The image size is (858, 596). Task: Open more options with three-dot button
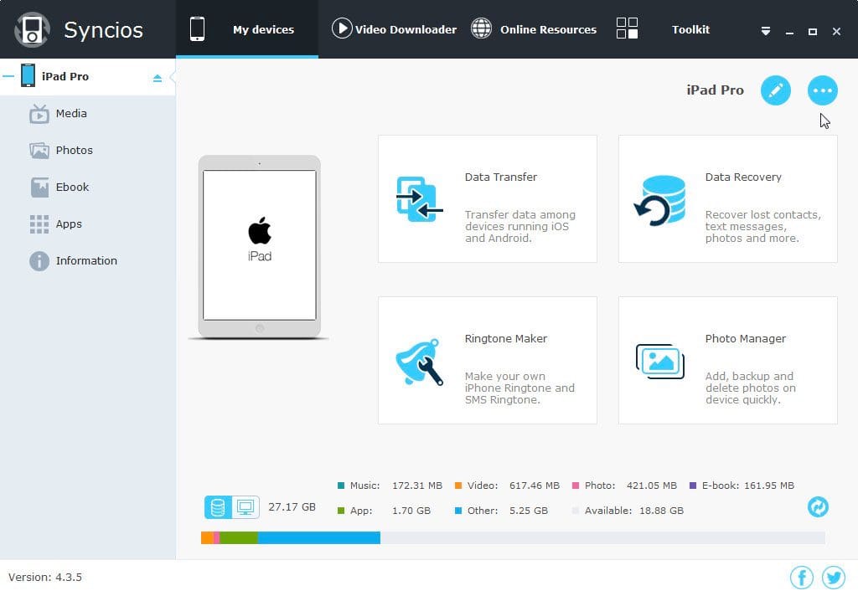(823, 90)
